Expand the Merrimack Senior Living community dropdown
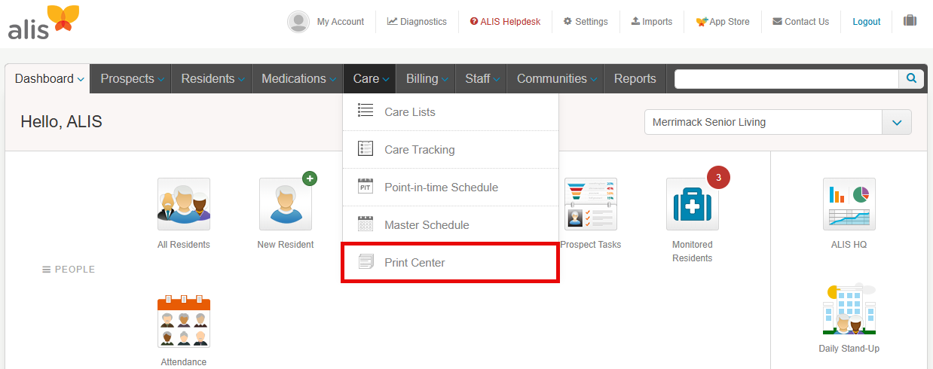Image resolution: width=933 pixels, height=369 pixels. (x=896, y=122)
